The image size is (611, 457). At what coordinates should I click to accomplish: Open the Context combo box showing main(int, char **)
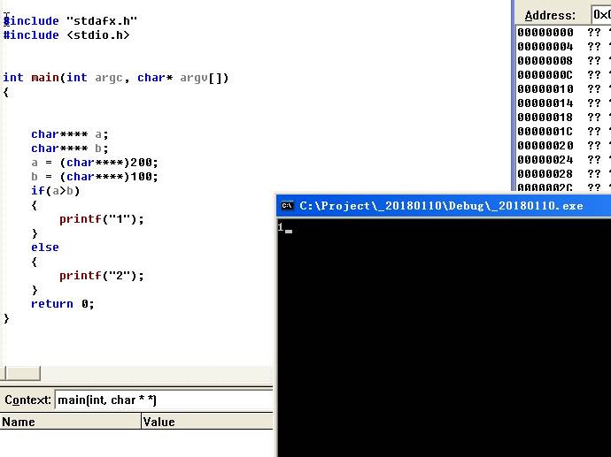click(x=164, y=400)
